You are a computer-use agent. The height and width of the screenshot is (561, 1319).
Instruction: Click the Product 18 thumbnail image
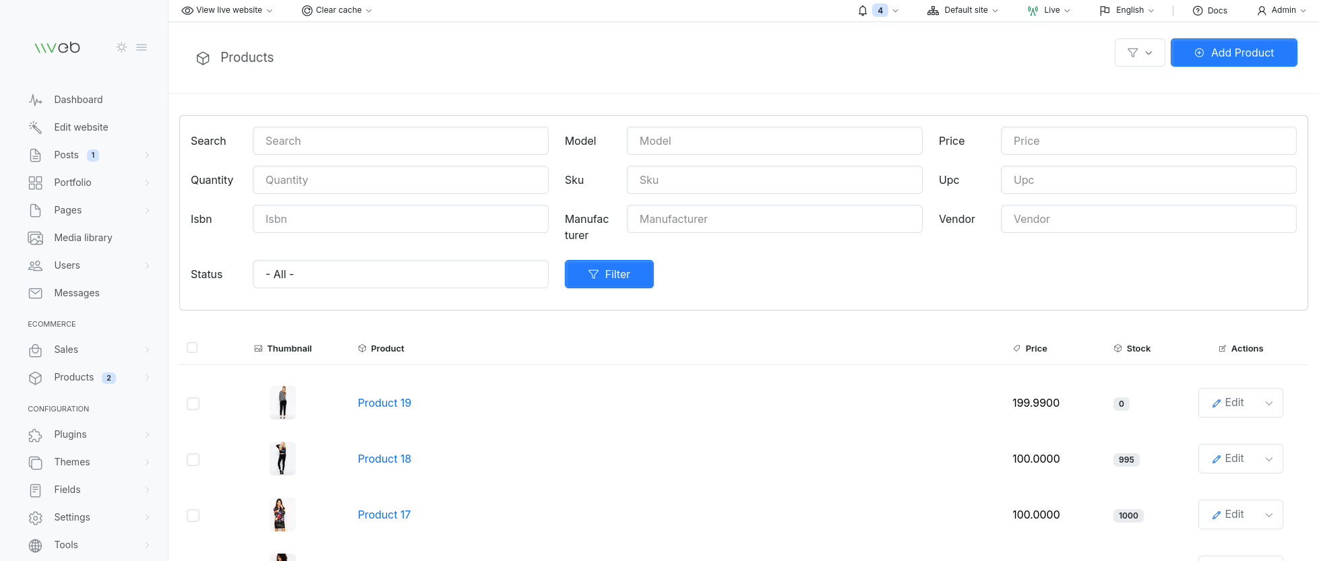click(282, 459)
